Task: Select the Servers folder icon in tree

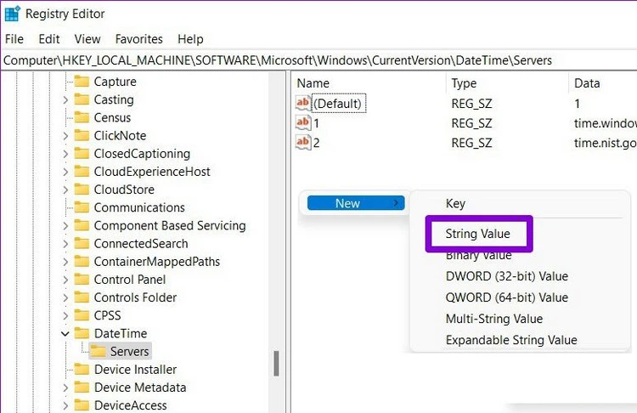Action: [99, 351]
